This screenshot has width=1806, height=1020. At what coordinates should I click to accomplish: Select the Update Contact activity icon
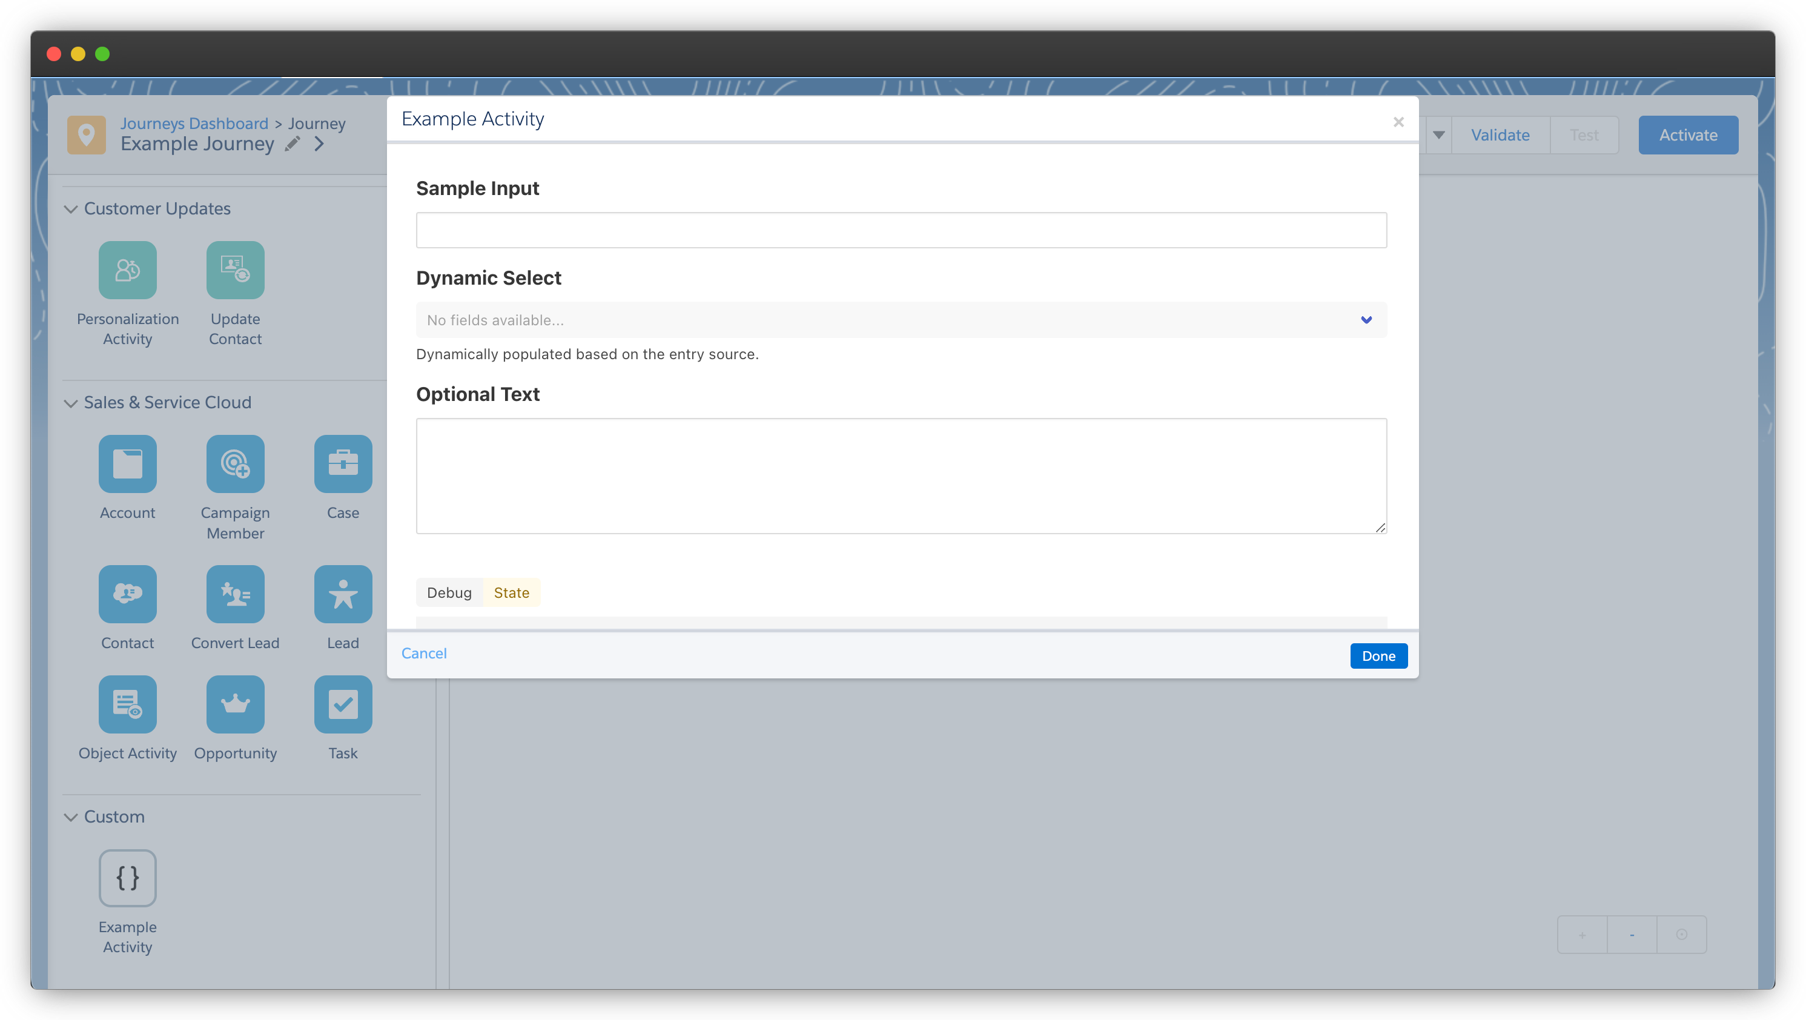pos(235,270)
